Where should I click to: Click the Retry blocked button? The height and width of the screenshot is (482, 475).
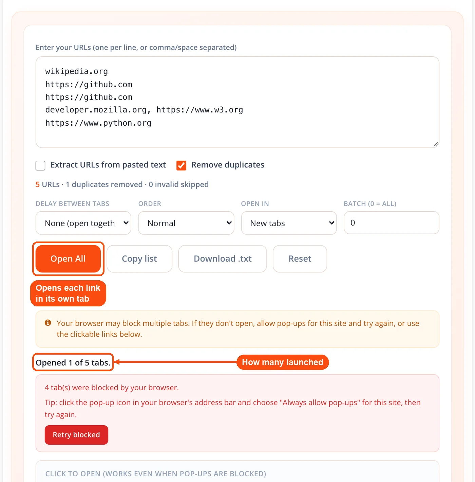click(76, 435)
